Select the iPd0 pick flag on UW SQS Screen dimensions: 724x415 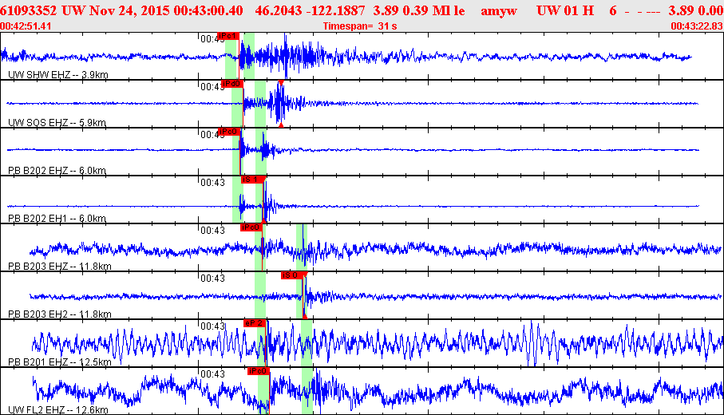click(x=232, y=84)
